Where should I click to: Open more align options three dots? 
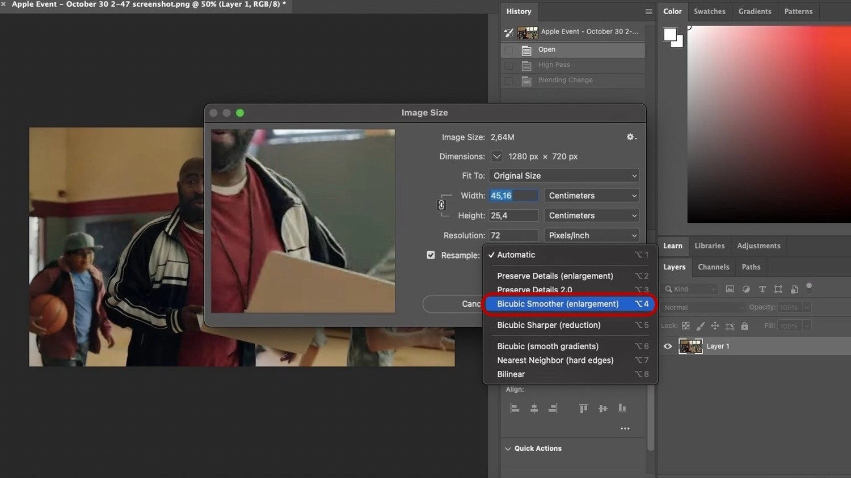[625, 429]
